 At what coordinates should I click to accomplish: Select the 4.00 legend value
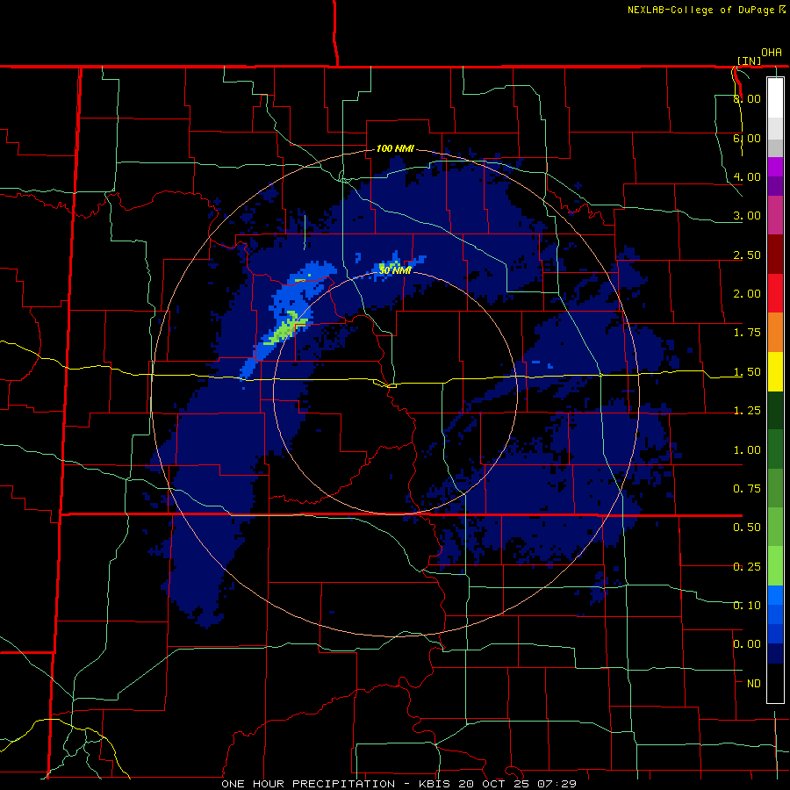click(747, 176)
